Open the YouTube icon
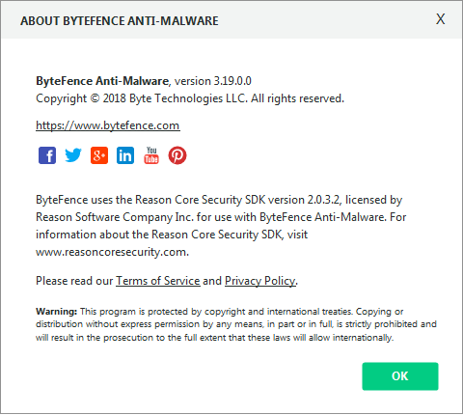 tap(151, 155)
